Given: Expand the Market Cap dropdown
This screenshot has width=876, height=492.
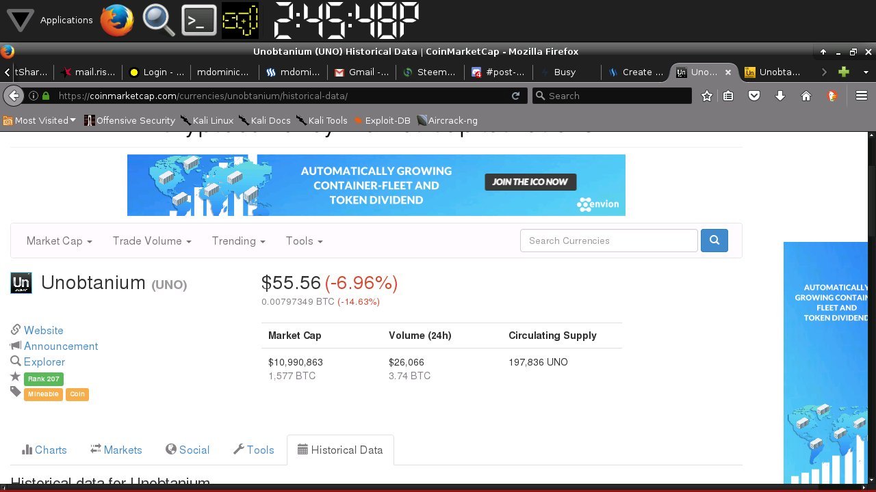Looking at the screenshot, I should click(x=59, y=241).
